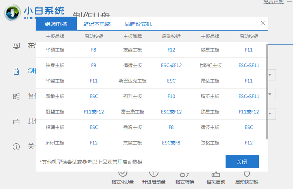Switch to the 品牌台式机 tab
This screenshot has height=189, width=293.
point(138,24)
